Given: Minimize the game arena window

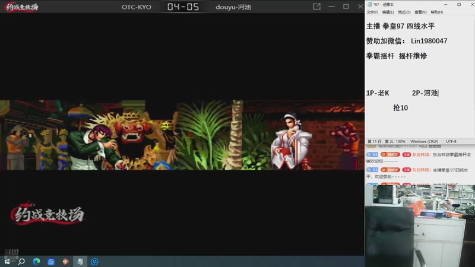Looking at the screenshot, I should pyautogui.click(x=331, y=7).
